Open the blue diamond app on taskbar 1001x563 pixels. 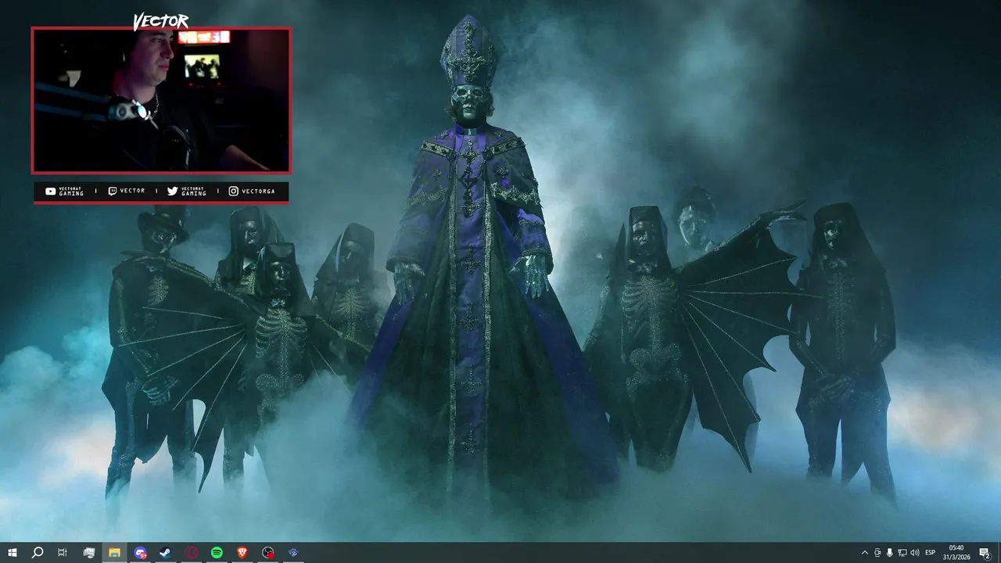[293, 553]
